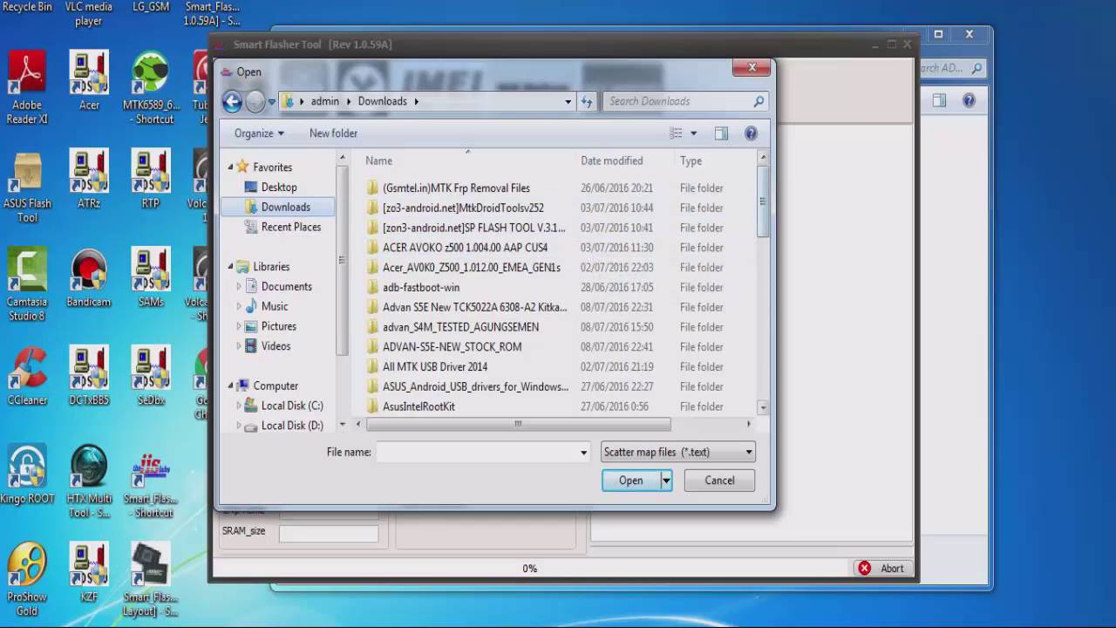This screenshot has height=628, width=1116.
Task: Launch Bandicam from the desktop
Action: coord(89,277)
